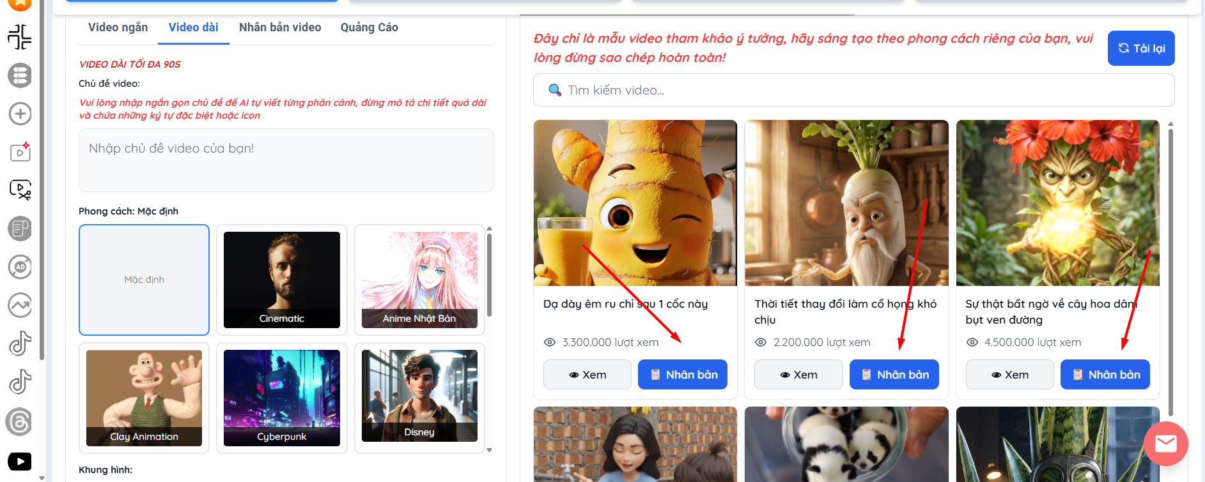Open the Nhân bản video tab
The image size is (1205, 482).
pos(280,27)
